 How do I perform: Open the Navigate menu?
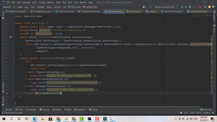click(26, 2)
